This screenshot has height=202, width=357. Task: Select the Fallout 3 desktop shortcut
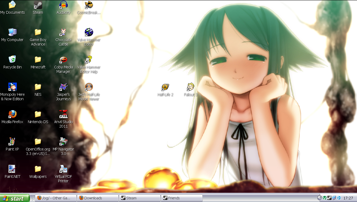[x=191, y=90]
